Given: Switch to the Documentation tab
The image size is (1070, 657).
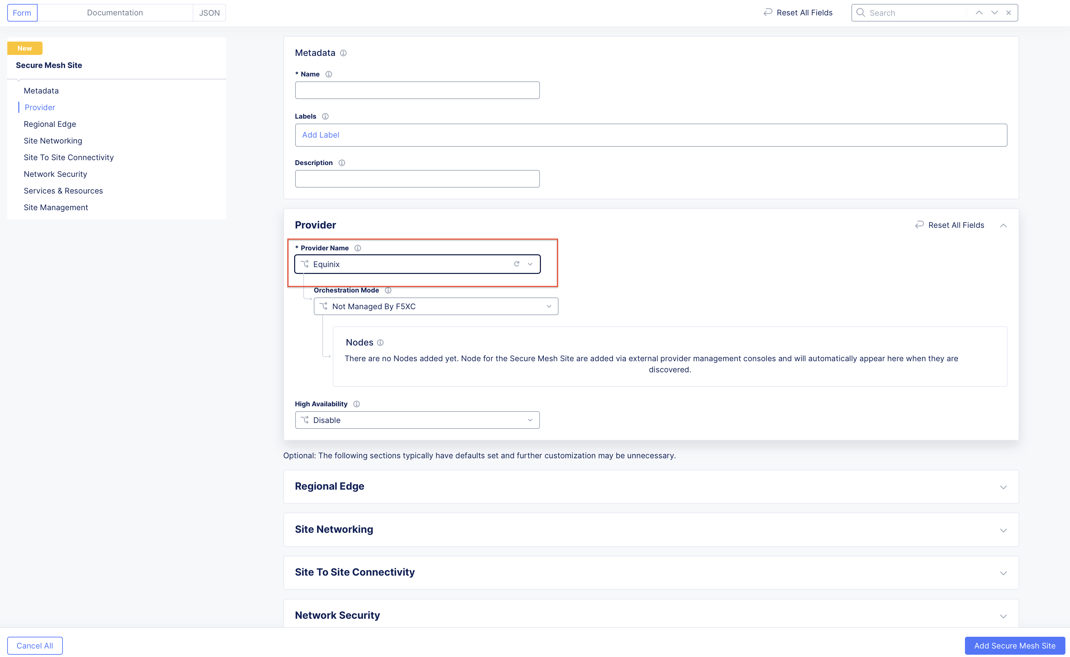Looking at the screenshot, I should point(115,13).
